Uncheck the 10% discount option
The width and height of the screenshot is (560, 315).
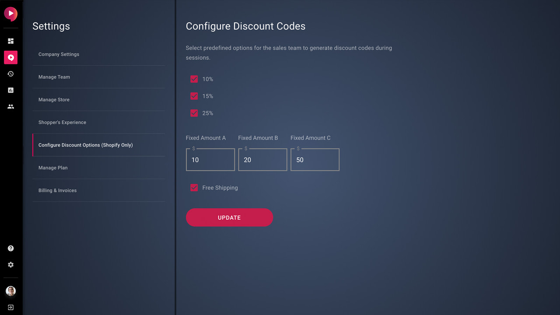click(194, 79)
